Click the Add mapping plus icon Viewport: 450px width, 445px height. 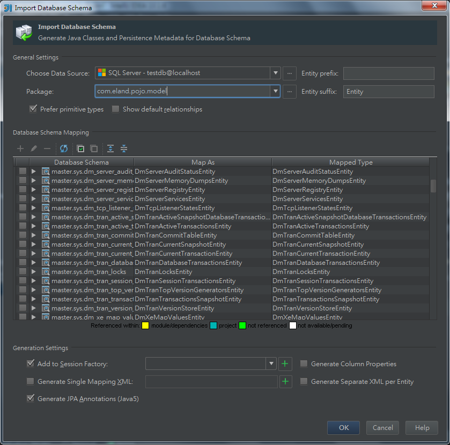20,149
